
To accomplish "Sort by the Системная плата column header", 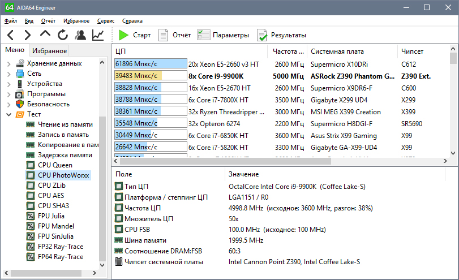I will pos(337,51).
